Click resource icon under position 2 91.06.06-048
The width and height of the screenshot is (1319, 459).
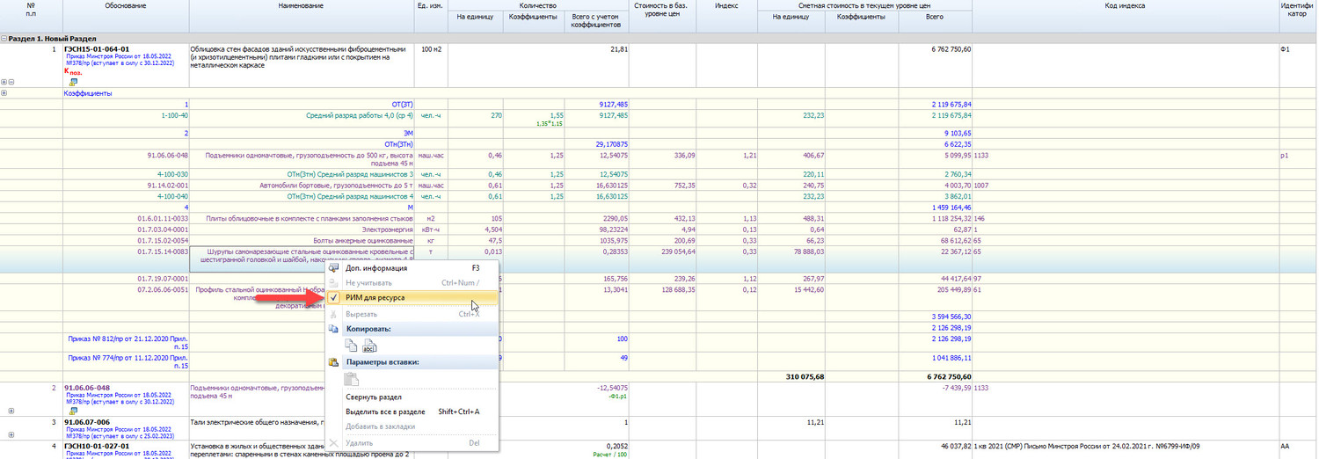click(74, 411)
